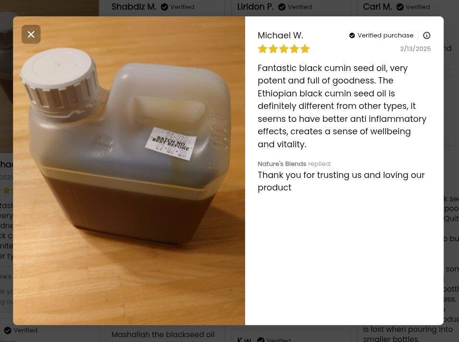459x342 pixels.
Task: Click the third star in the rating
Action: point(284,49)
